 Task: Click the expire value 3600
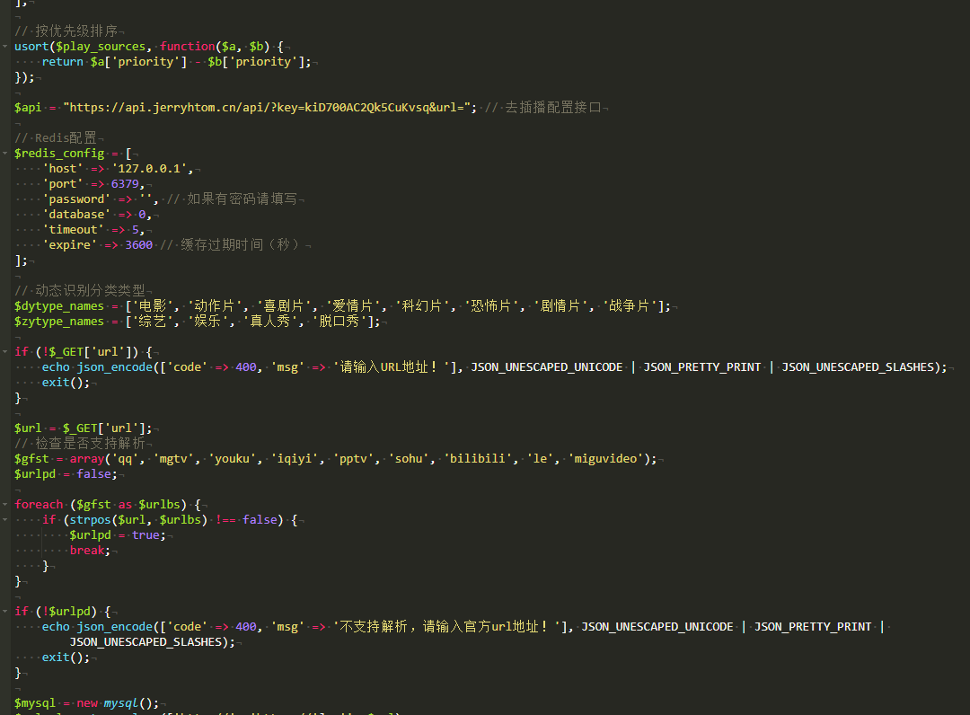tap(139, 245)
